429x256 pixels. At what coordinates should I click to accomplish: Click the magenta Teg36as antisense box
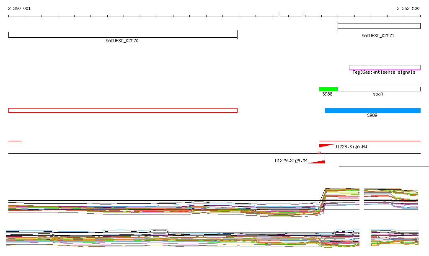(x=385, y=67)
